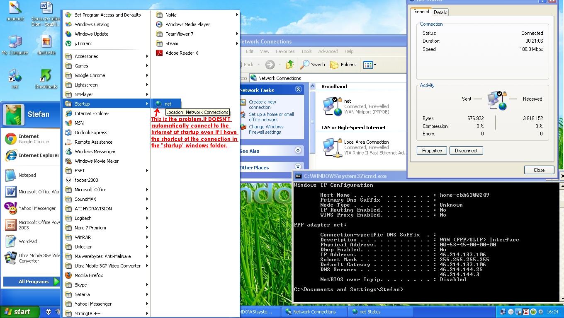Click Folders in the Network Connections toolbar
This screenshot has height=318, width=564.
(343, 64)
